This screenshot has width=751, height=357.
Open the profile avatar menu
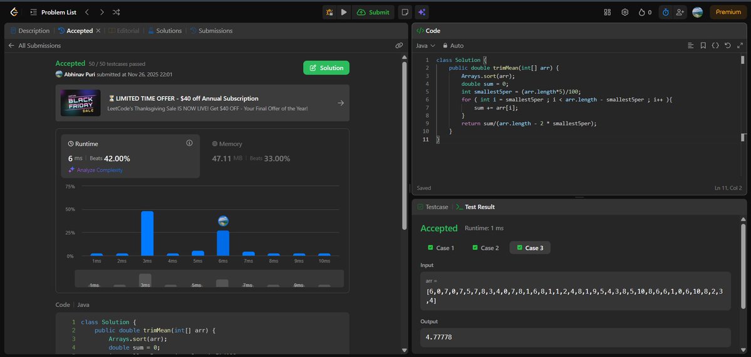(697, 12)
